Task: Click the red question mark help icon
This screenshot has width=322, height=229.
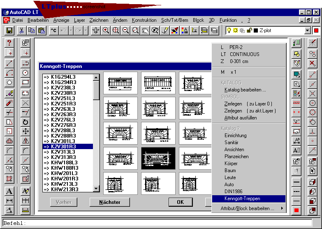Action: [9, 43]
